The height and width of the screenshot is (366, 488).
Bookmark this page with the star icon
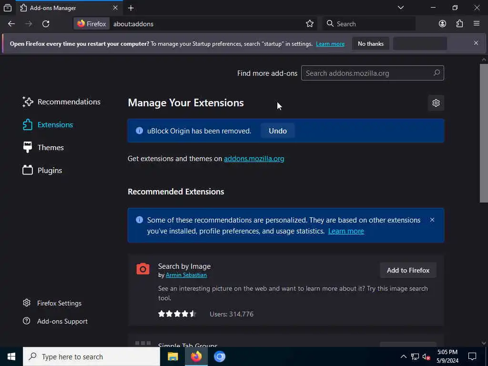click(310, 24)
